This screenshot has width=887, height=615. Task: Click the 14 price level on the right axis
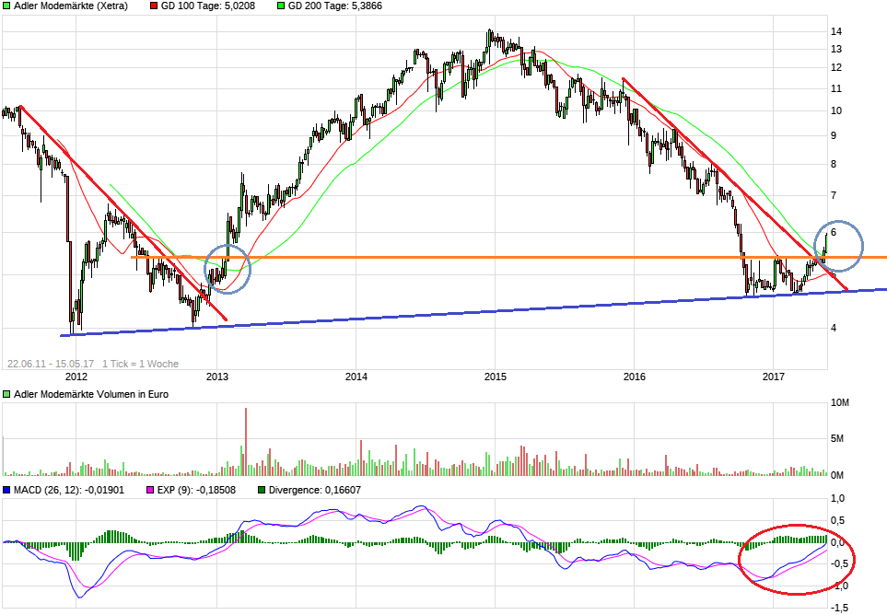click(x=837, y=31)
